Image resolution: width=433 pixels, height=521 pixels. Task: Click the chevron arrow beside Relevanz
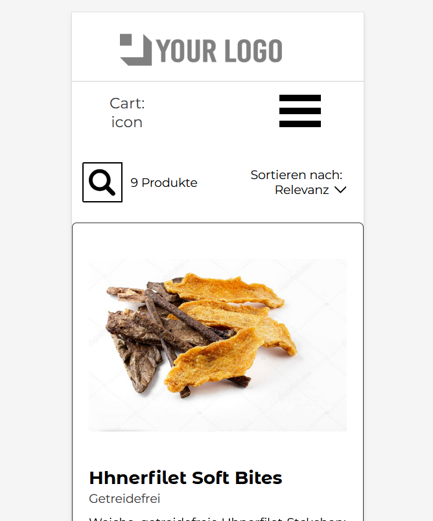340,189
